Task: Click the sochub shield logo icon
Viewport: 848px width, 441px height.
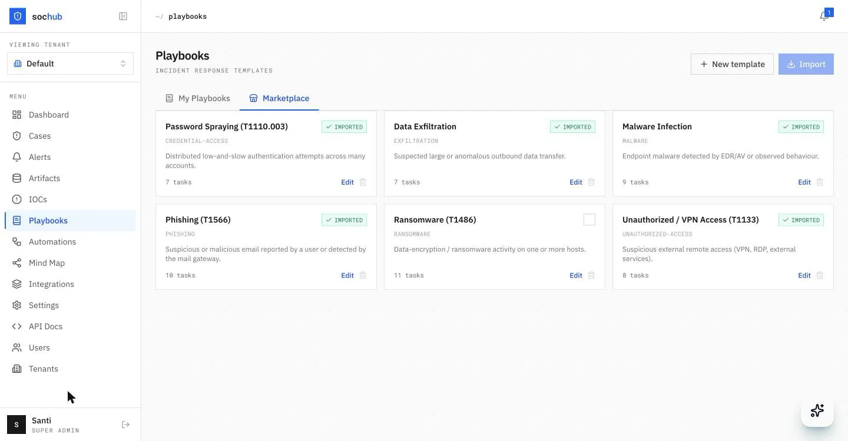Action: click(x=18, y=16)
